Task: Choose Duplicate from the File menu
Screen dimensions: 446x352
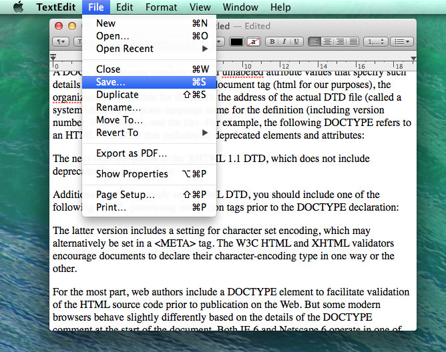Action: [149, 94]
